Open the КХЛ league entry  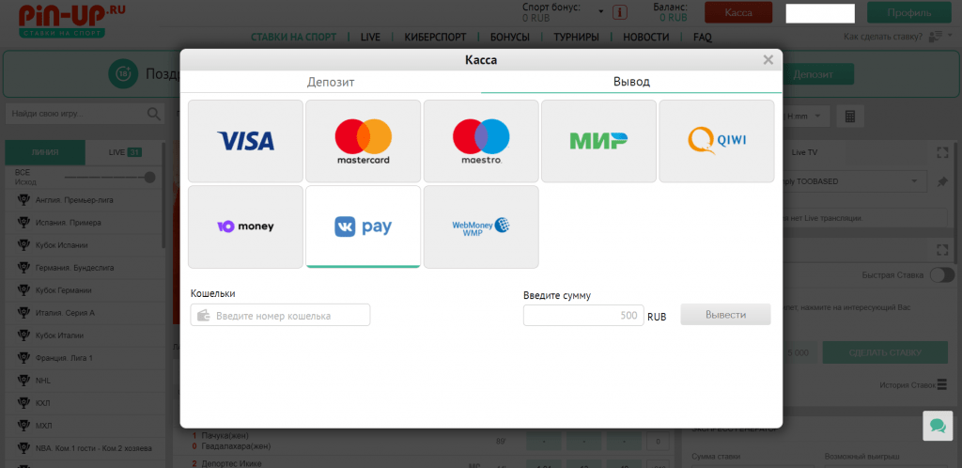pyautogui.click(x=83, y=403)
